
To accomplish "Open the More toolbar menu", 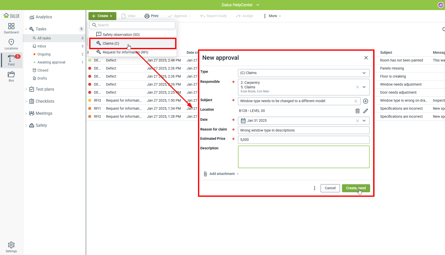I will tap(272, 16).
